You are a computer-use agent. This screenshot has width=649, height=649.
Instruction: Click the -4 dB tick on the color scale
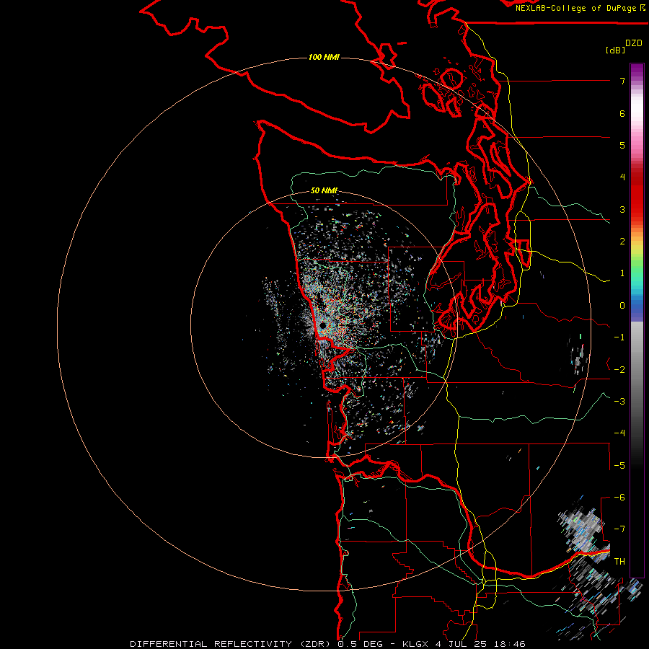click(x=619, y=433)
